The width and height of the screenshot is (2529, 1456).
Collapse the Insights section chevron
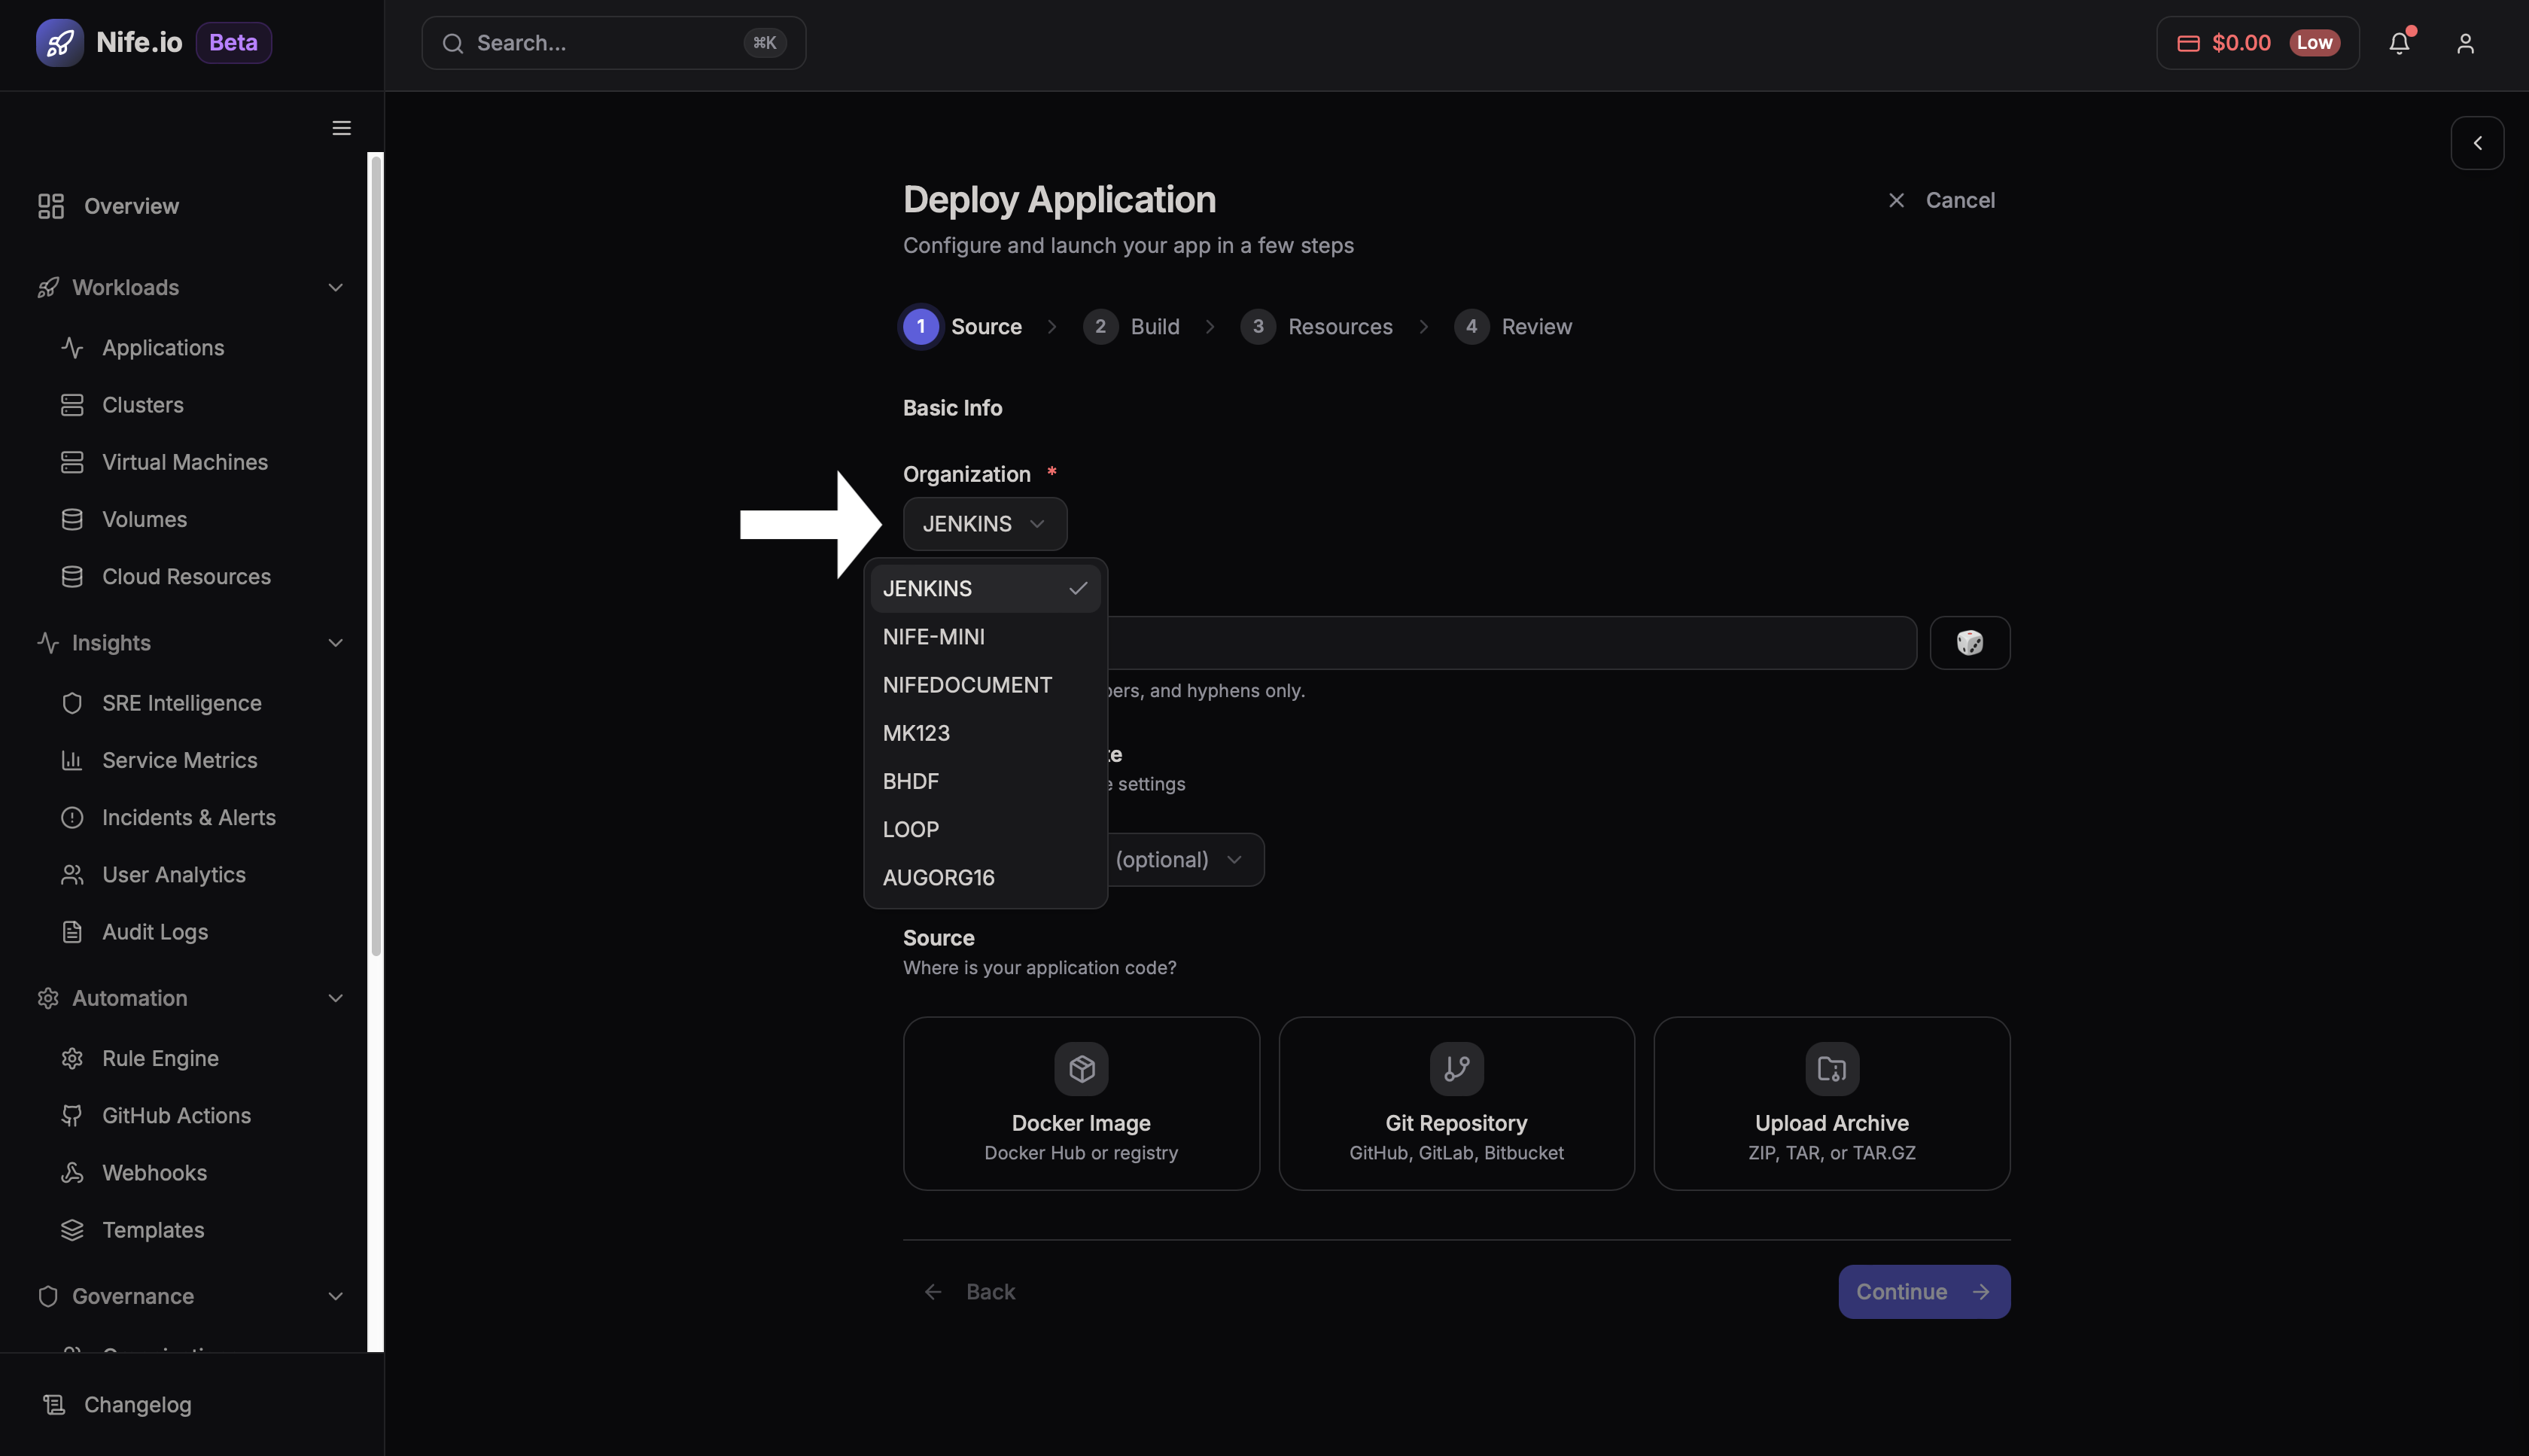(335, 643)
